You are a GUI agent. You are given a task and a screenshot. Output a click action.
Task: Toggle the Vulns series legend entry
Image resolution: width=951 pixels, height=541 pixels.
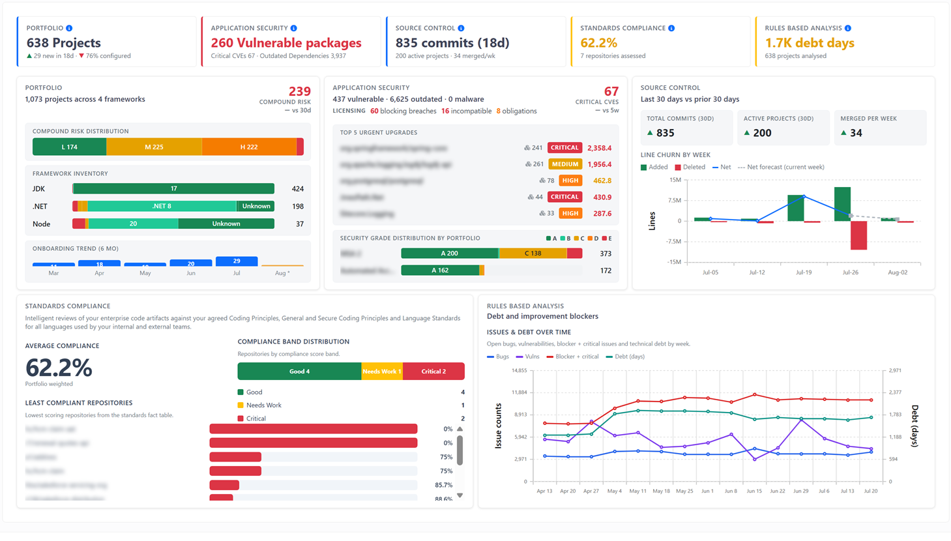(528, 357)
